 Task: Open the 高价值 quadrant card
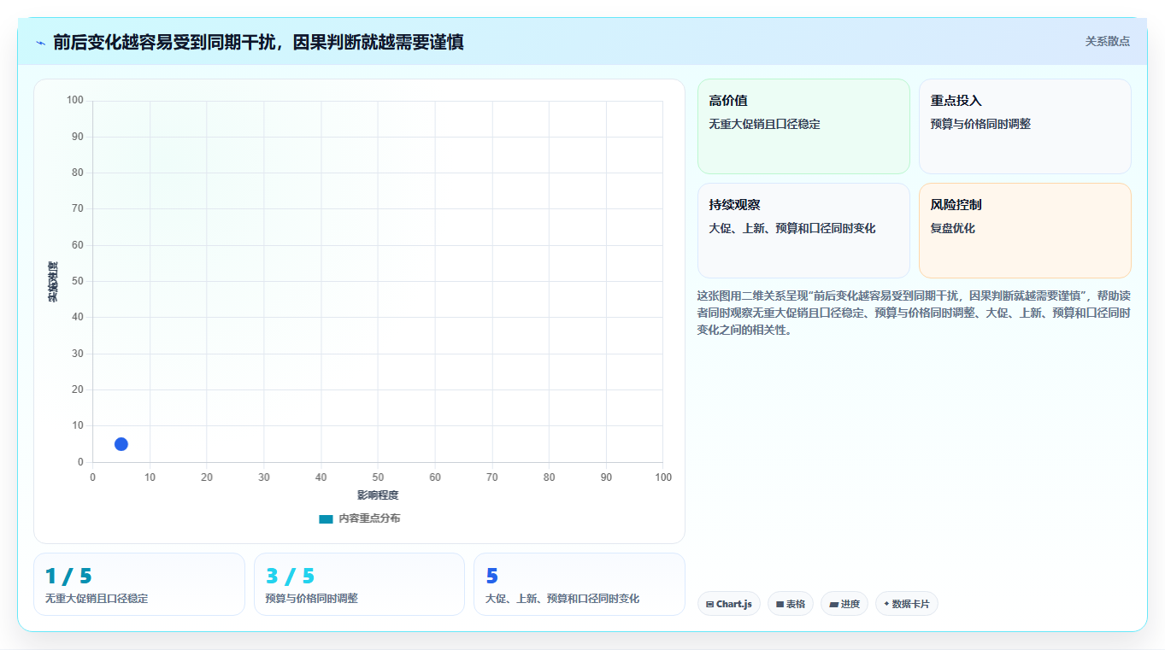pyautogui.click(x=803, y=126)
